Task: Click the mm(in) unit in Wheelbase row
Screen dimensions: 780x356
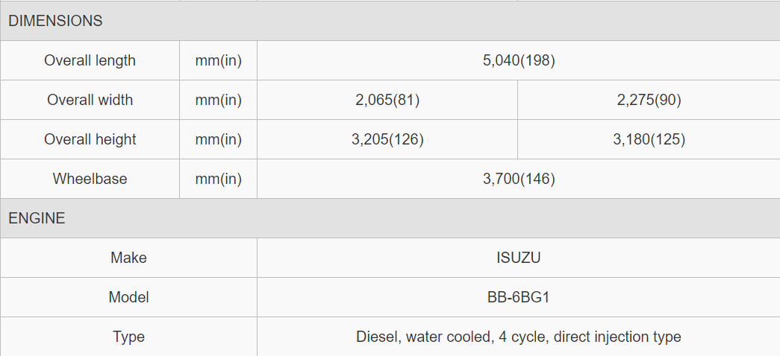Action: click(219, 179)
